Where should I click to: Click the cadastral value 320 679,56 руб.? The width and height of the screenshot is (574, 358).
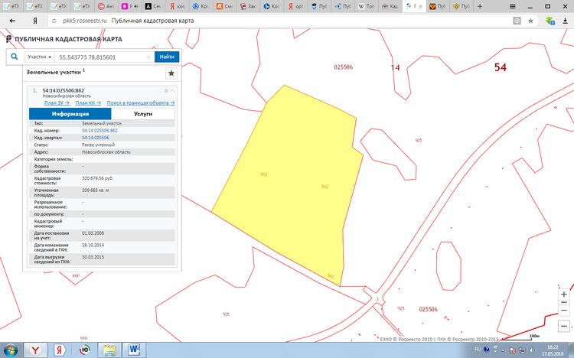(x=97, y=178)
